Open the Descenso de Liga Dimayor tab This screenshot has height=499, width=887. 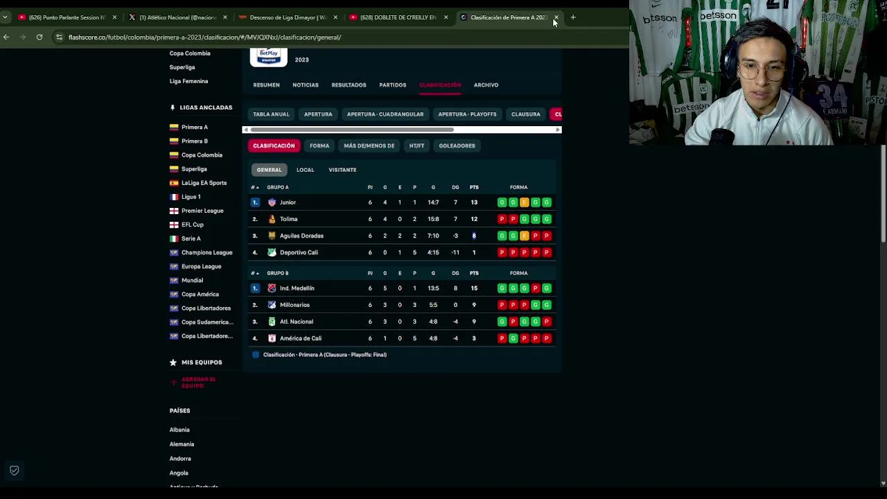point(288,17)
